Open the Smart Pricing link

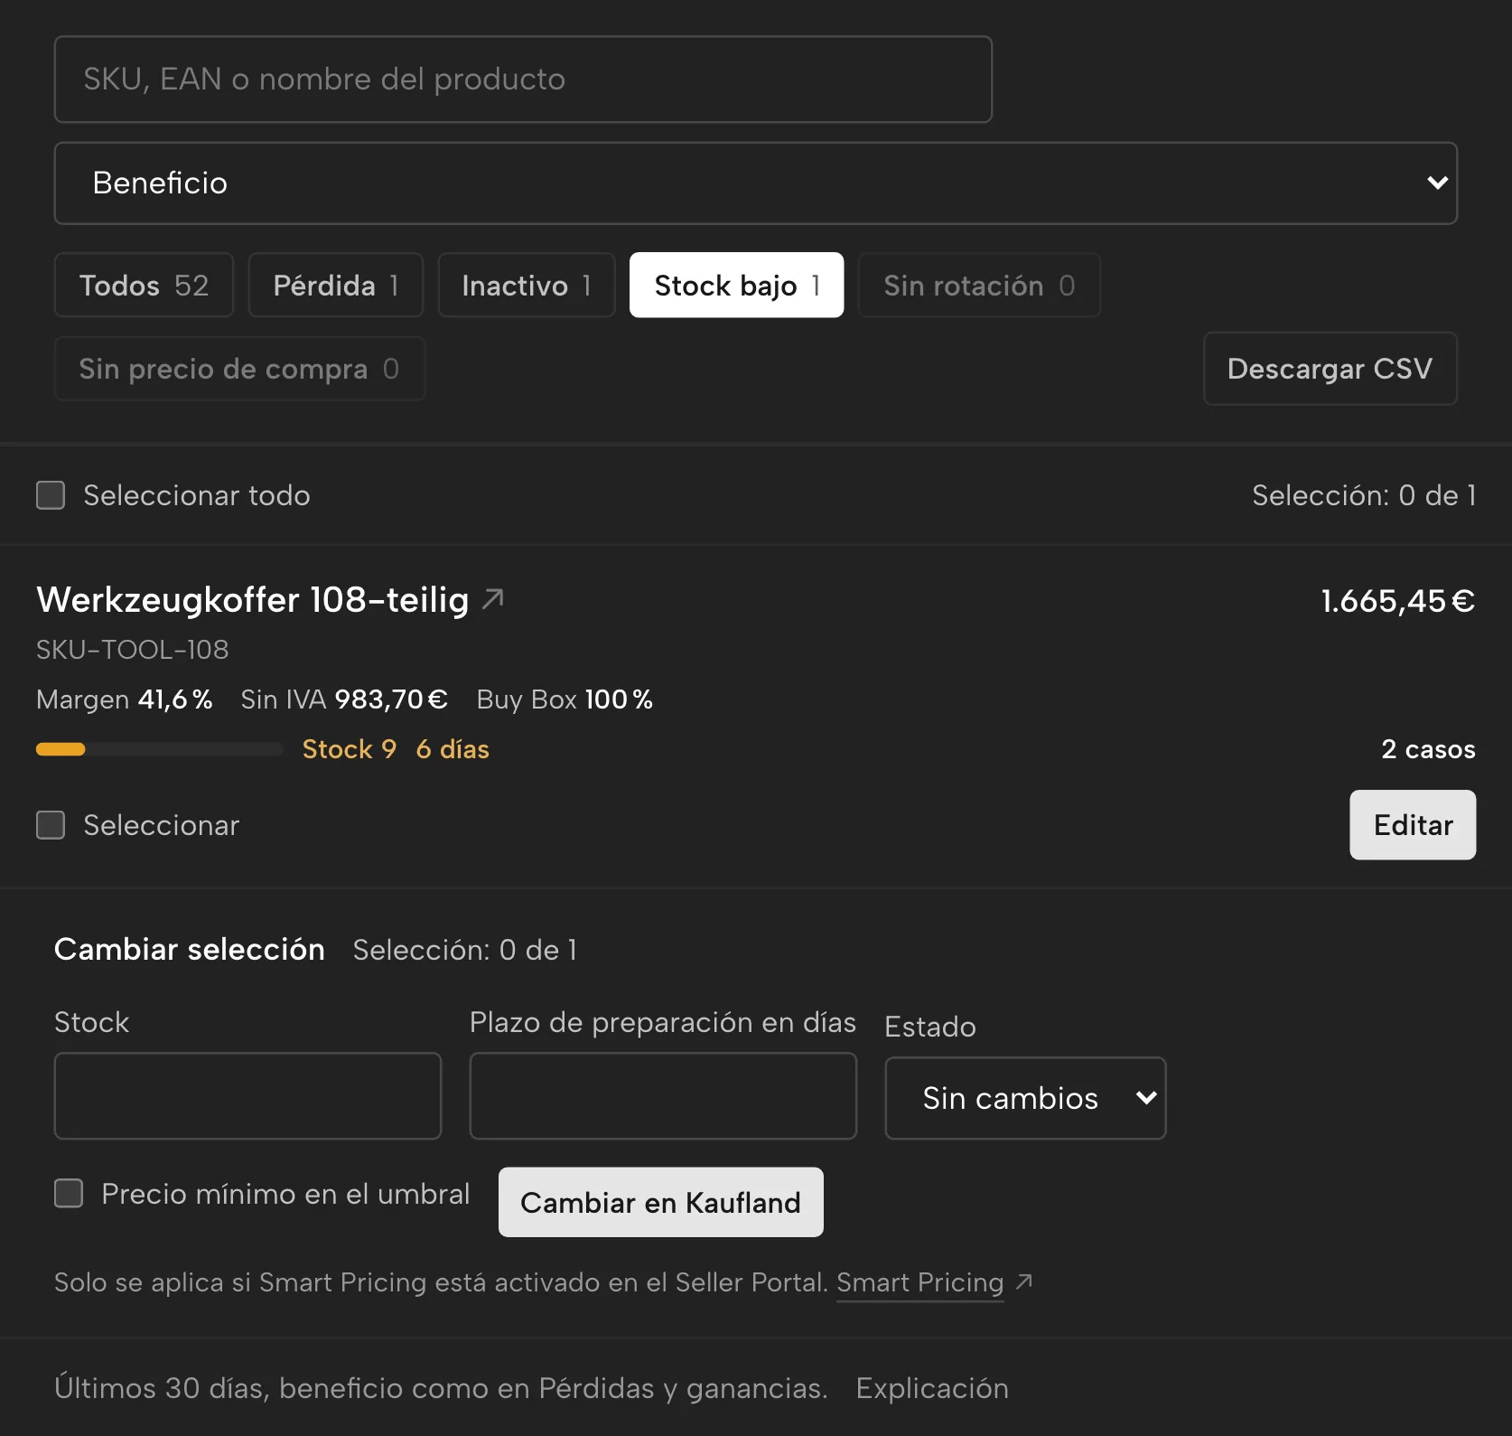coord(919,1282)
